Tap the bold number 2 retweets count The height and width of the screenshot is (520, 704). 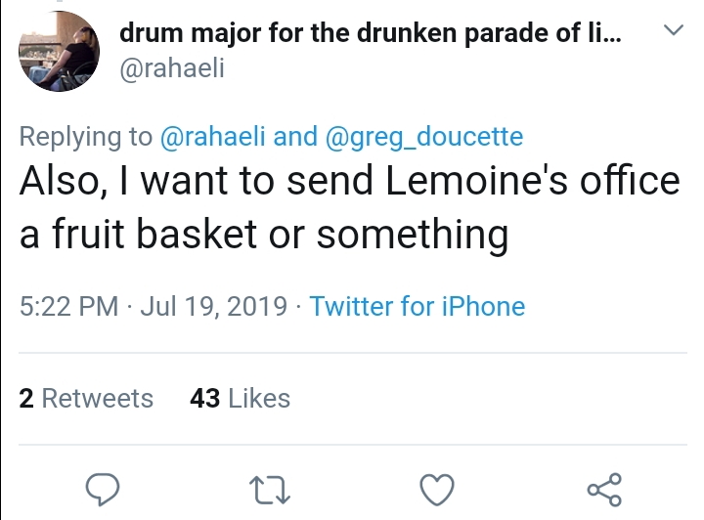point(26,398)
